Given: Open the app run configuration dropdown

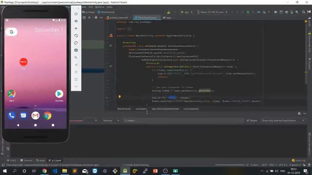Looking at the screenshot, I should [x=187, y=12].
